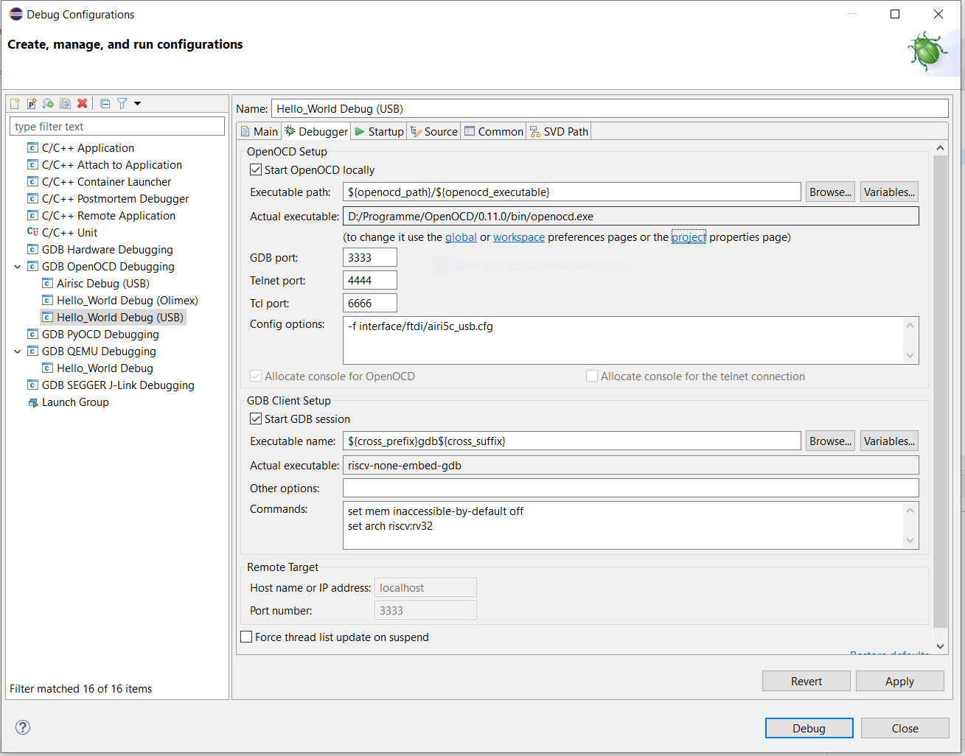Click the Collapse All icon in toolbar
The height and width of the screenshot is (756, 965).
[x=105, y=104]
